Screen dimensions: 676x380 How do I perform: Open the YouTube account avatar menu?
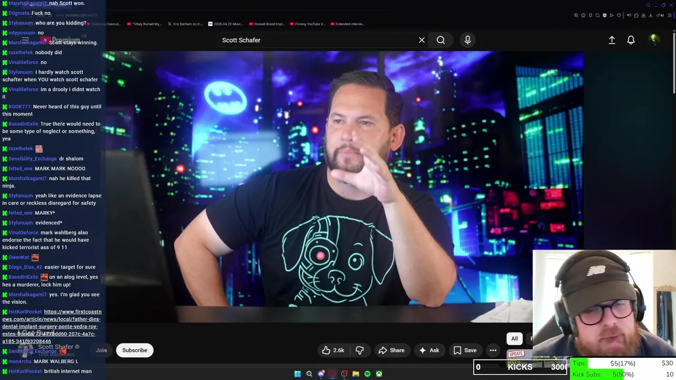(x=653, y=40)
